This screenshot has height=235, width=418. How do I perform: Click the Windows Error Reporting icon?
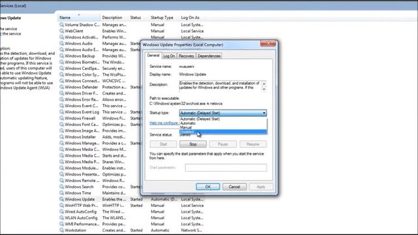pyautogui.click(x=61, y=99)
